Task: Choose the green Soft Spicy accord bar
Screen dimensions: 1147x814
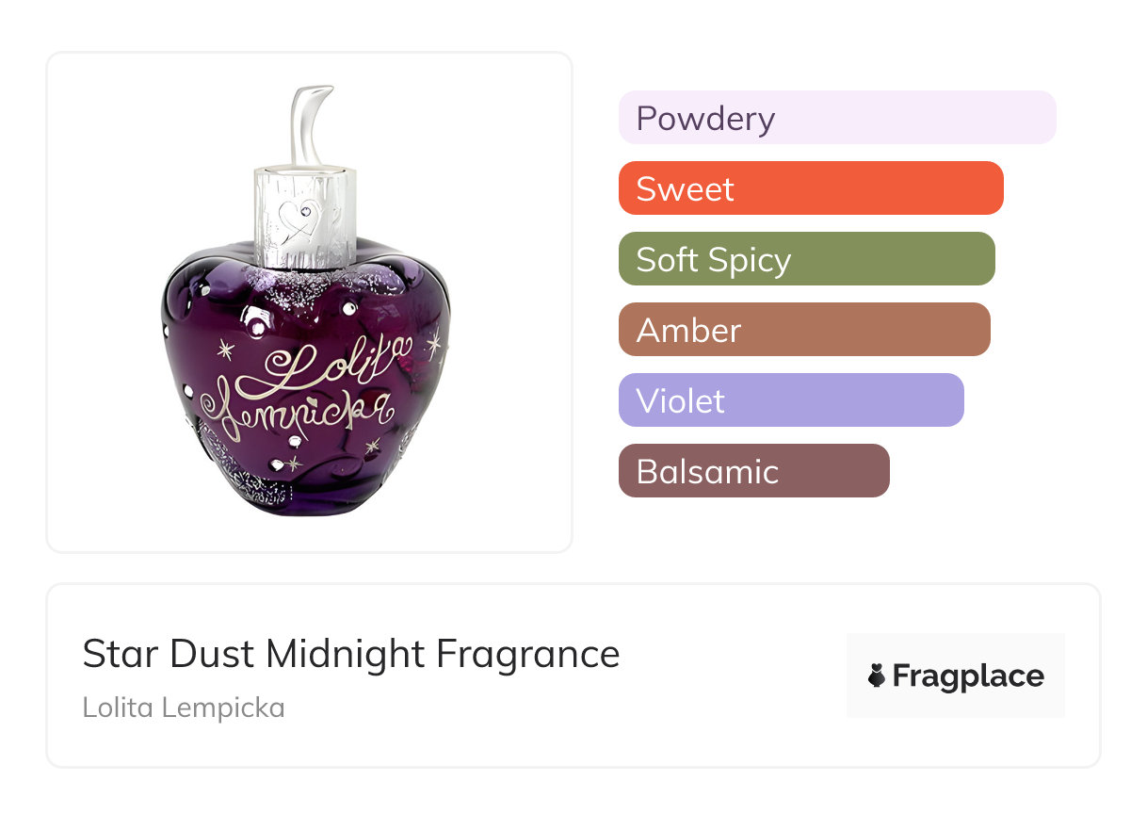Action: (x=806, y=259)
